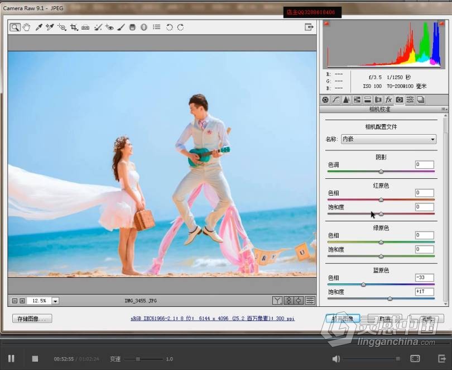Select the Straighten tool

(x=85, y=27)
